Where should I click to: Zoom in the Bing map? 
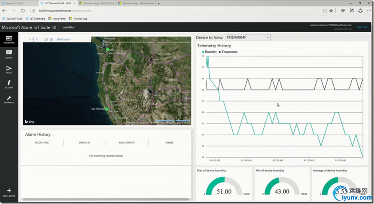coord(52,39)
